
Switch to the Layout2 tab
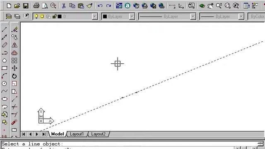[98, 134]
